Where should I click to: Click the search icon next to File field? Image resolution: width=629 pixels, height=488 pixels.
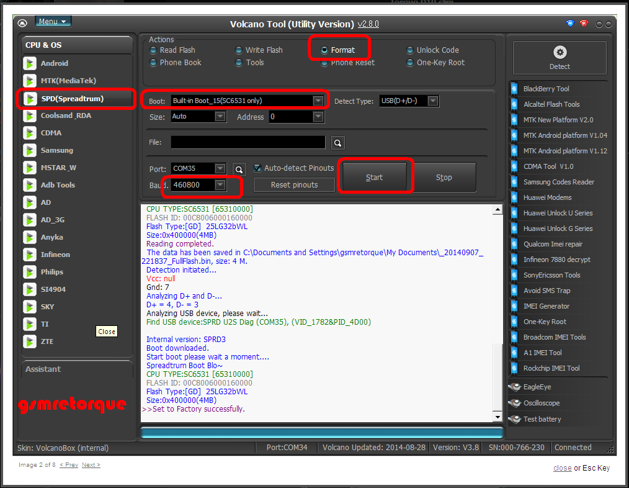tap(337, 143)
